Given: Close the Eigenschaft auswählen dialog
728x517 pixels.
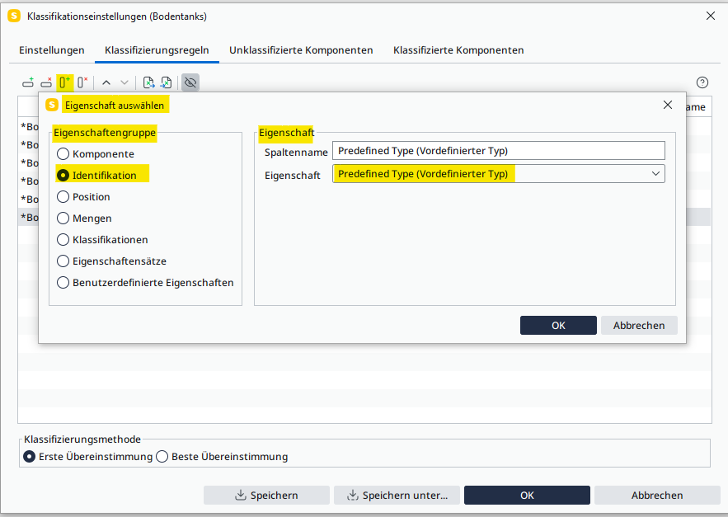Looking at the screenshot, I should pyautogui.click(x=668, y=105).
